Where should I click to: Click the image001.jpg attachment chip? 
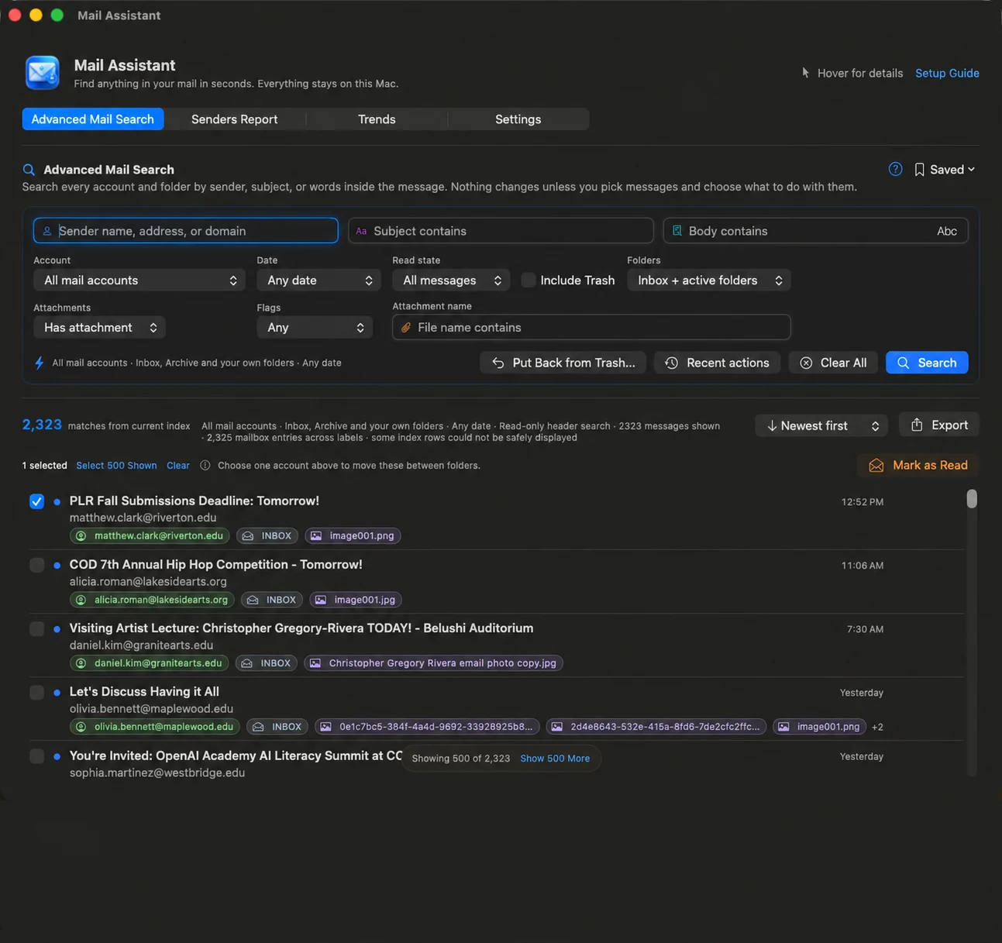pyautogui.click(x=356, y=600)
